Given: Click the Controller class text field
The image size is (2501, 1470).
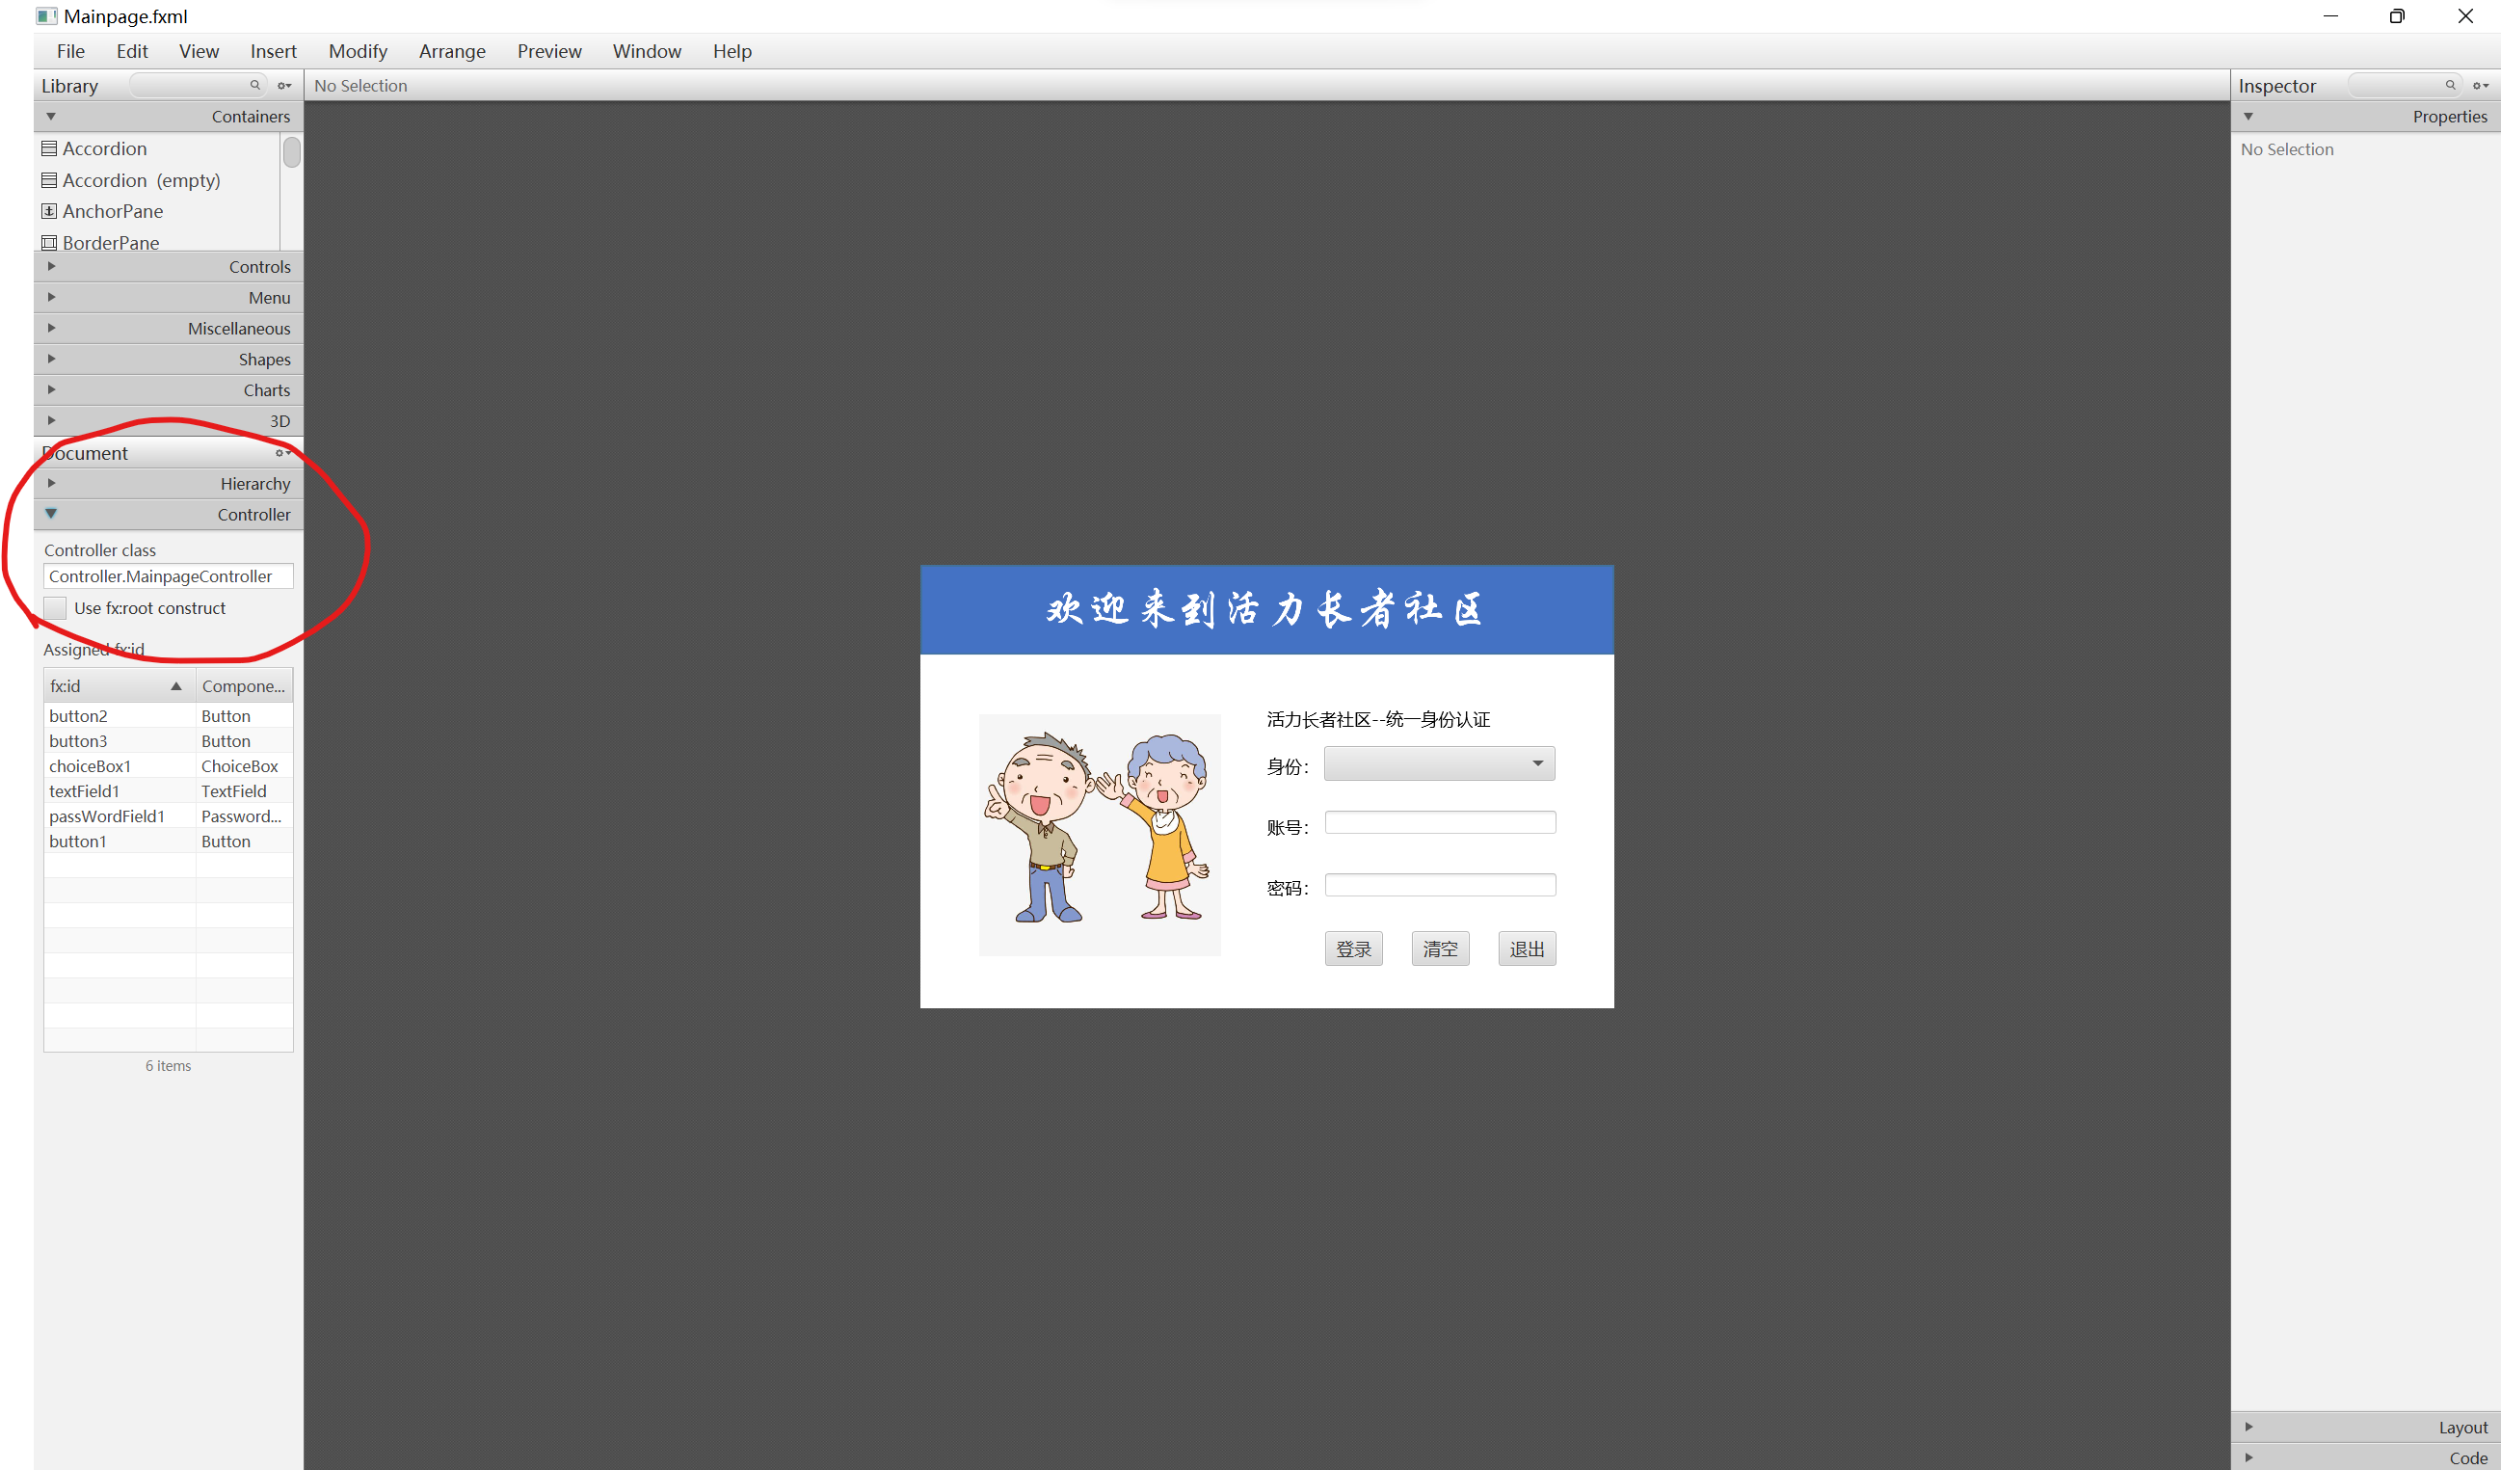Looking at the screenshot, I should click(168, 576).
